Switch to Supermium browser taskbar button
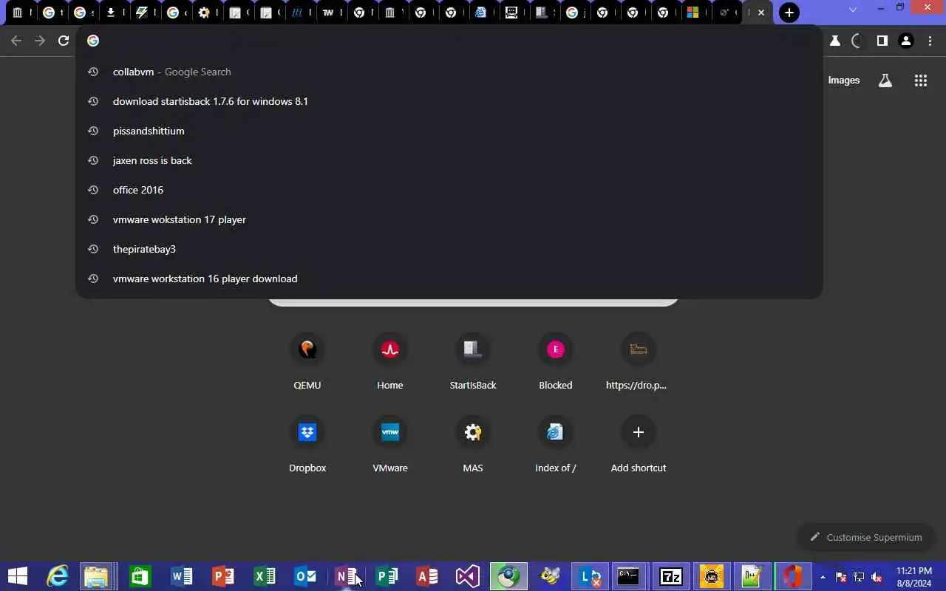Image resolution: width=946 pixels, height=591 pixels. point(508,576)
